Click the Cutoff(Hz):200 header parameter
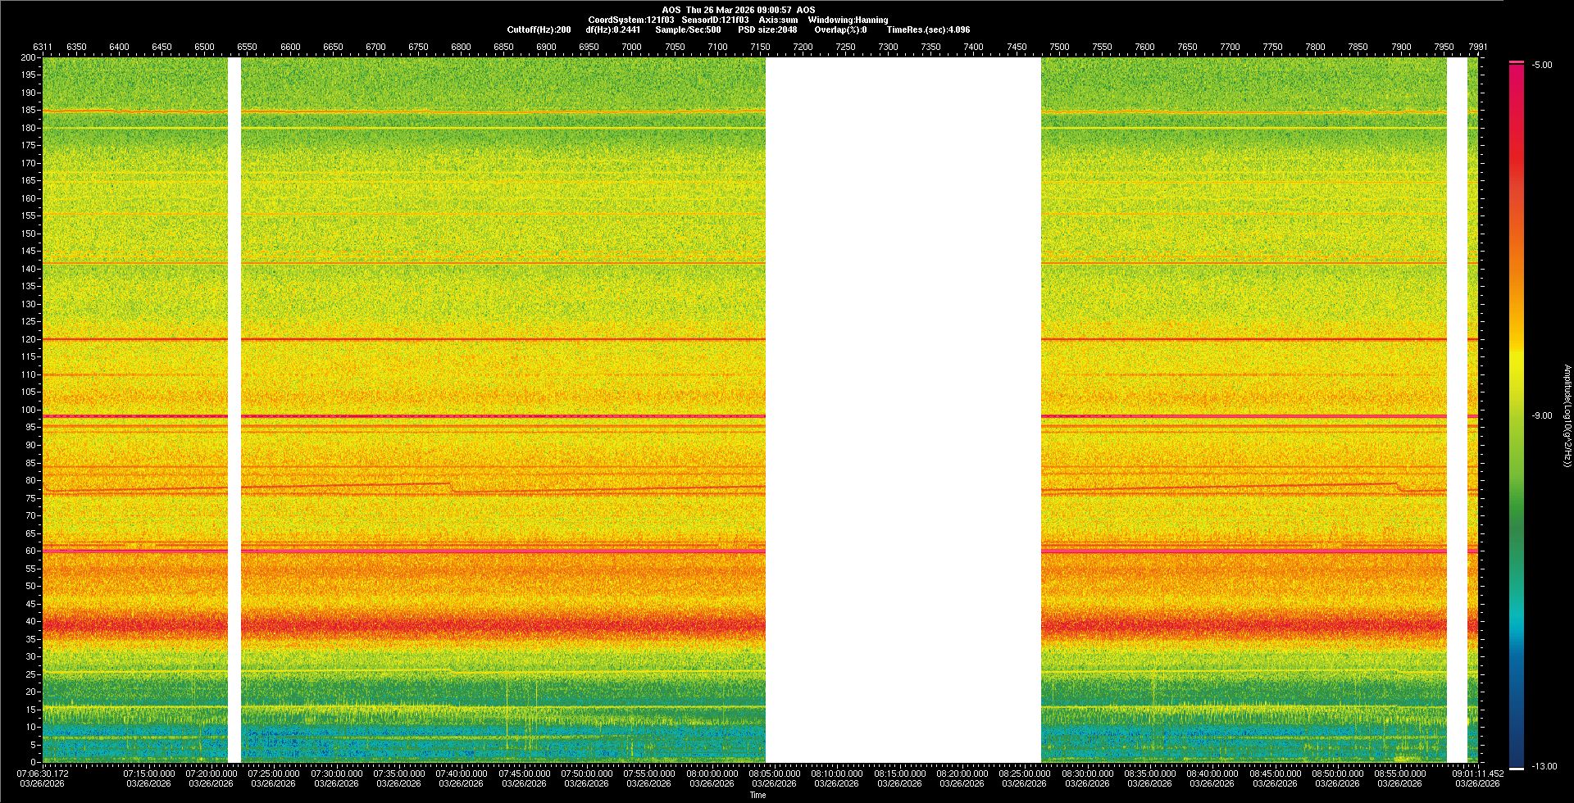Image resolution: width=1574 pixels, height=803 pixels. 539,29
